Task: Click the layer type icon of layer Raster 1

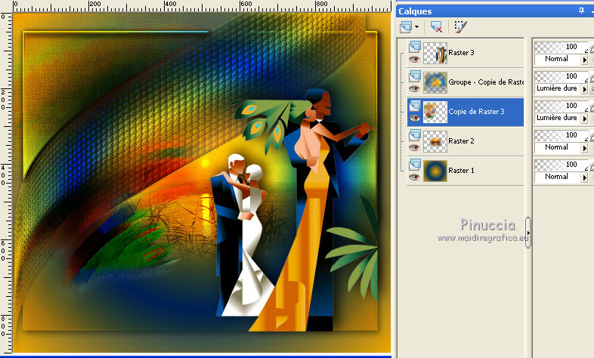Action: (x=415, y=165)
